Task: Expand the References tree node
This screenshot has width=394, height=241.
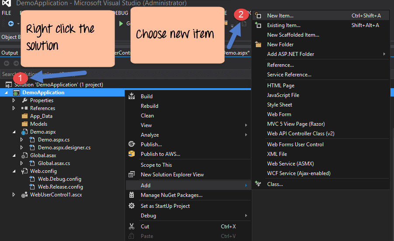Action: [14, 108]
